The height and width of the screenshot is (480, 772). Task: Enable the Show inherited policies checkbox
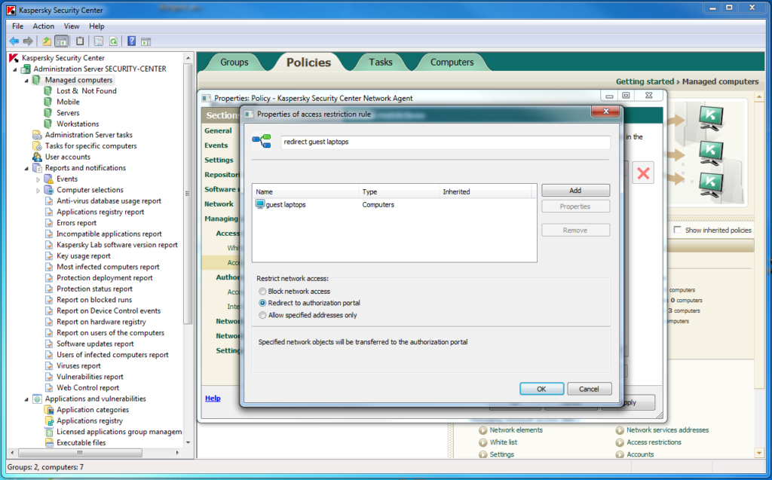click(x=678, y=230)
